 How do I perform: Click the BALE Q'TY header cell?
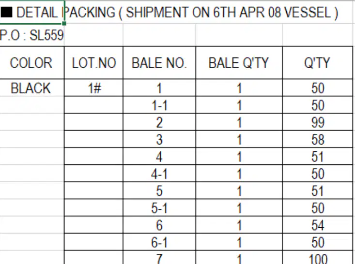pos(239,63)
